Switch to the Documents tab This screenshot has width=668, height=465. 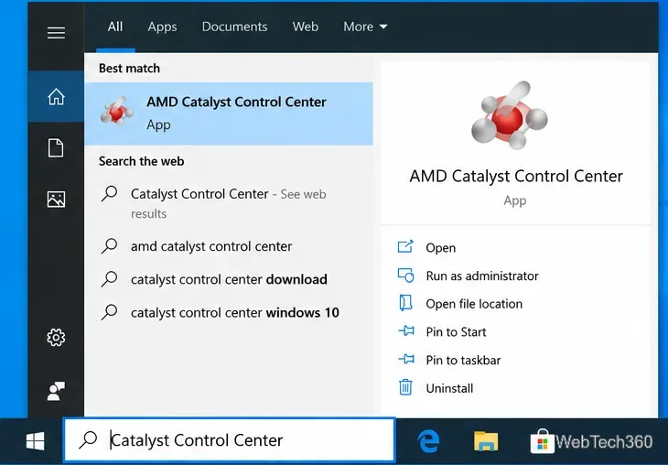235,27
